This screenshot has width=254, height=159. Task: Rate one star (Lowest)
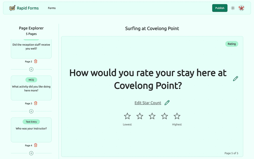127,116
